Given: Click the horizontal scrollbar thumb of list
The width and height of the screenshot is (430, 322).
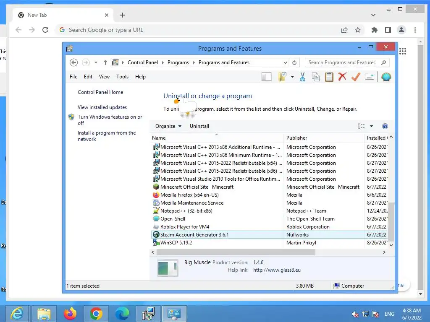Looking at the screenshot, I should (x=236, y=252).
